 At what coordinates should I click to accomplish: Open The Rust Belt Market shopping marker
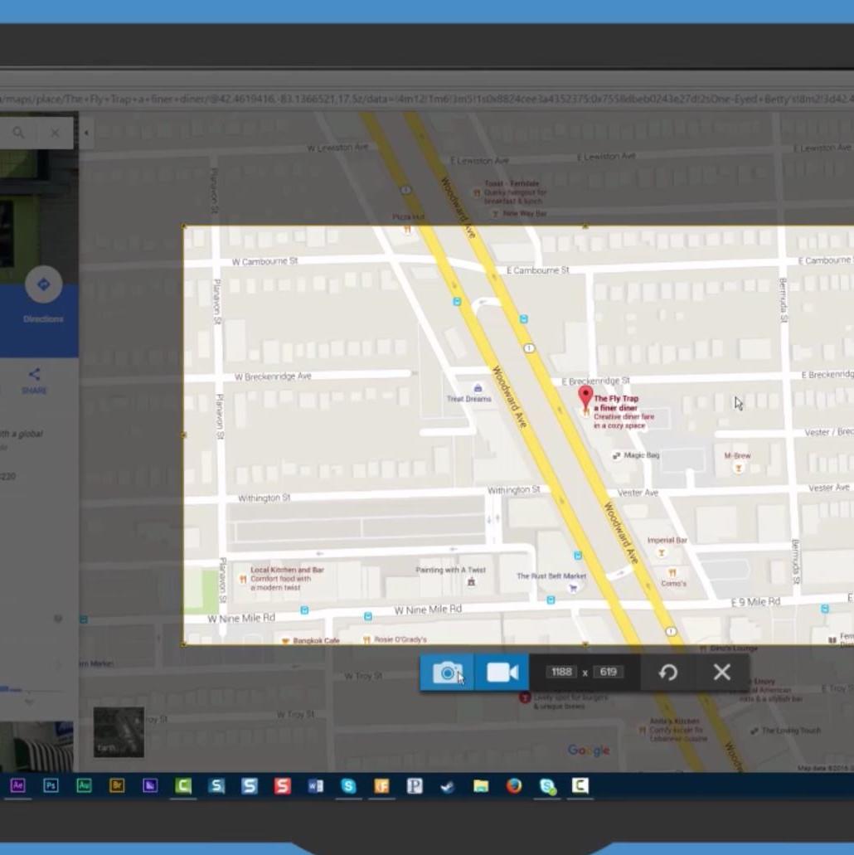pyautogui.click(x=573, y=588)
